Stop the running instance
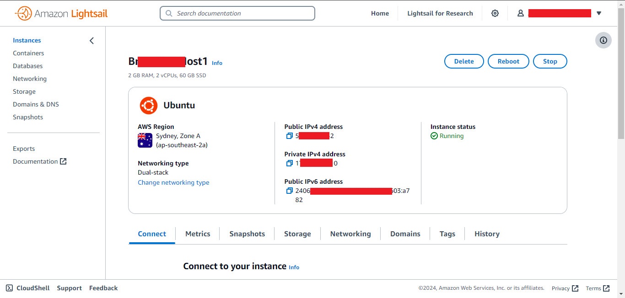Image resolution: width=625 pixels, height=298 pixels. pyautogui.click(x=550, y=61)
